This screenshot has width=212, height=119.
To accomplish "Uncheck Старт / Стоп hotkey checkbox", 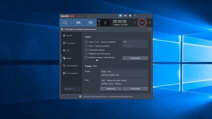I will (86, 42).
